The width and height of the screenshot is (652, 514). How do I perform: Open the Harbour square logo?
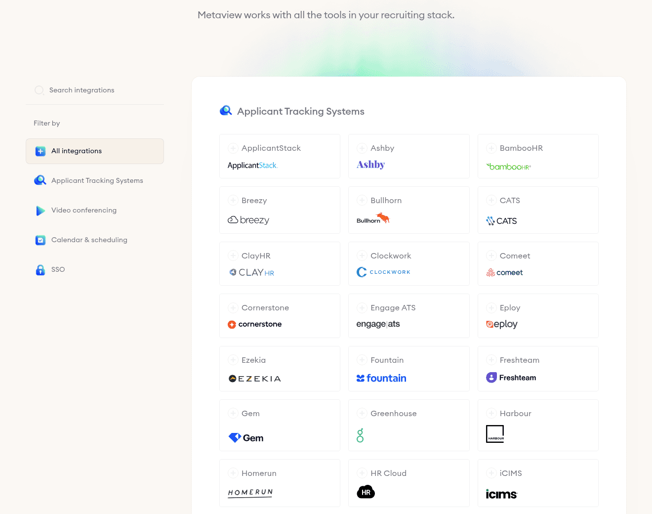495,434
